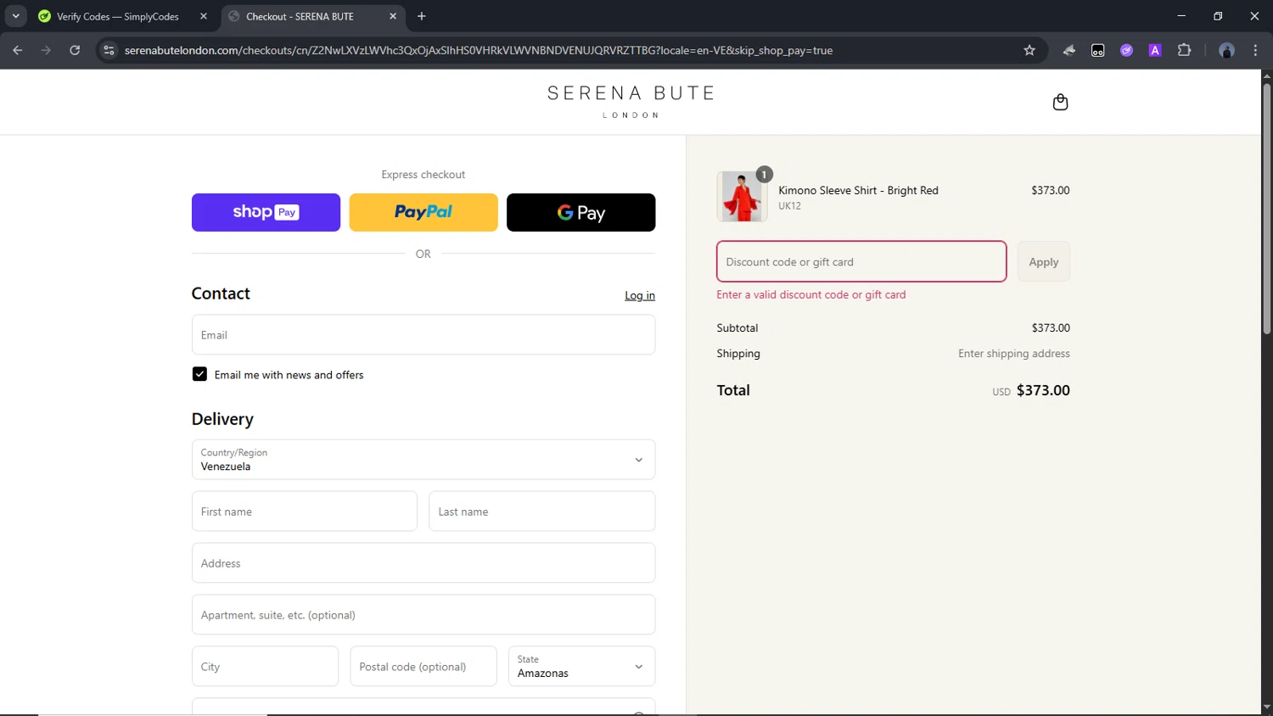Focus the Postal code field

click(423, 667)
